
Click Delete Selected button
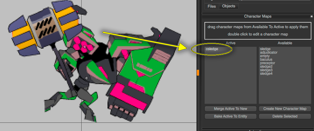click(x=285, y=116)
